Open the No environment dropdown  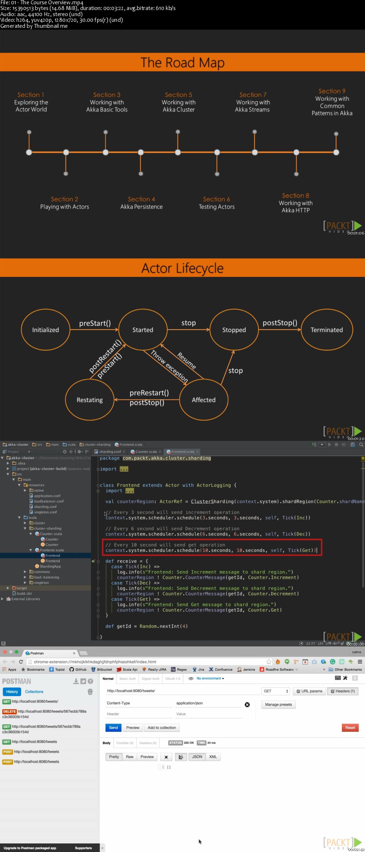(210, 679)
